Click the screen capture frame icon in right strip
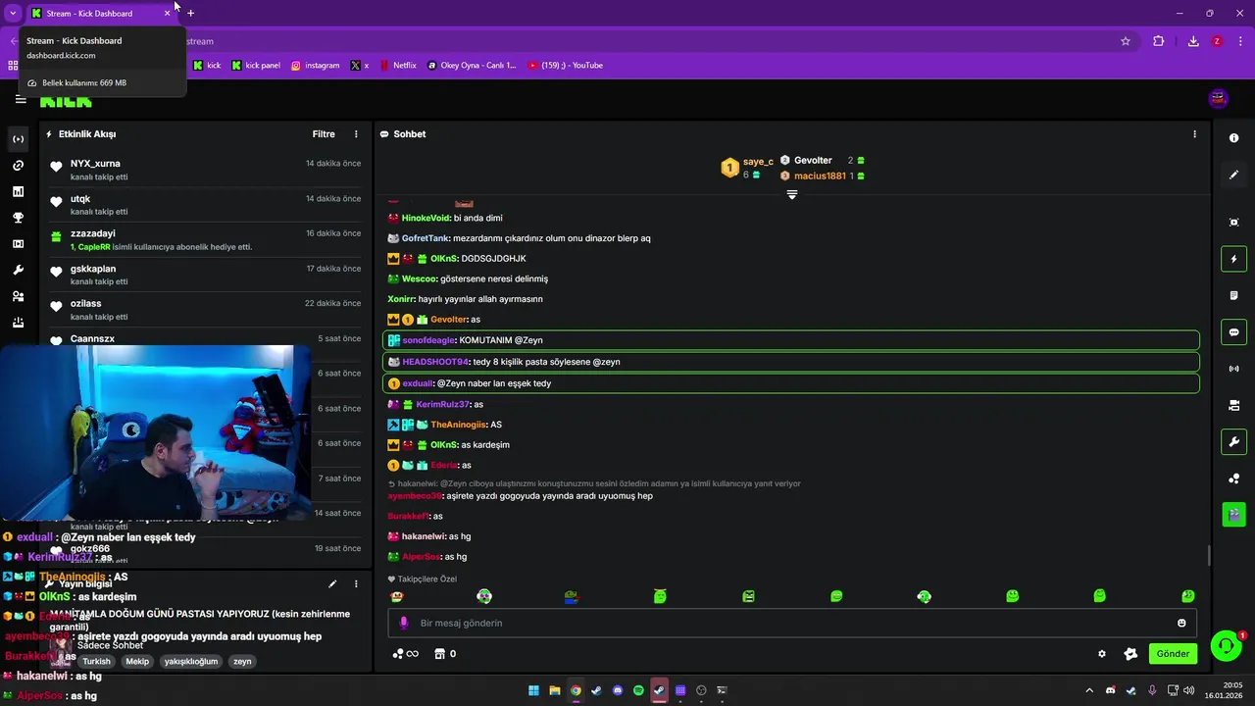This screenshot has height=706, width=1255. click(x=1233, y=223)
